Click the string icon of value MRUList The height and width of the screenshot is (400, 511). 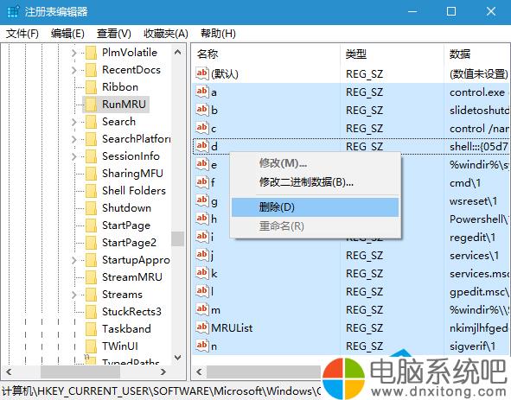tap(202, 327)
